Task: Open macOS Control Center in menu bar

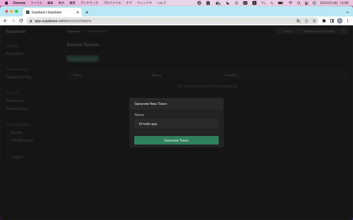Action: coord(307,3)
